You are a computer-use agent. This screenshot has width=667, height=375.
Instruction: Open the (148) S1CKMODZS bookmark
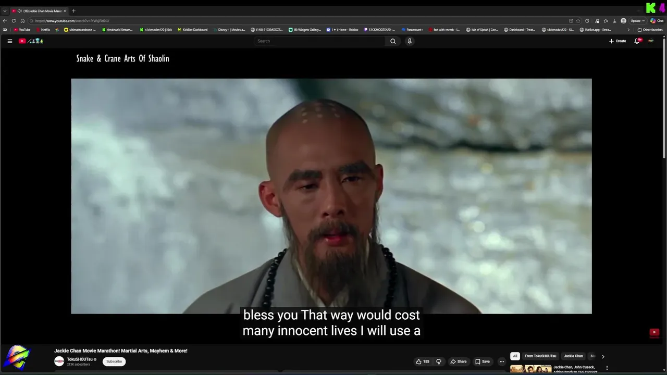click(x=266, y=30)
